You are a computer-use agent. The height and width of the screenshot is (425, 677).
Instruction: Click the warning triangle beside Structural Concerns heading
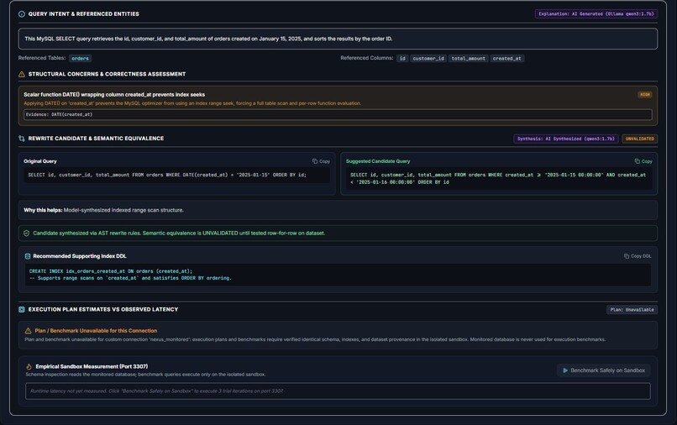[x=22, y=74]
